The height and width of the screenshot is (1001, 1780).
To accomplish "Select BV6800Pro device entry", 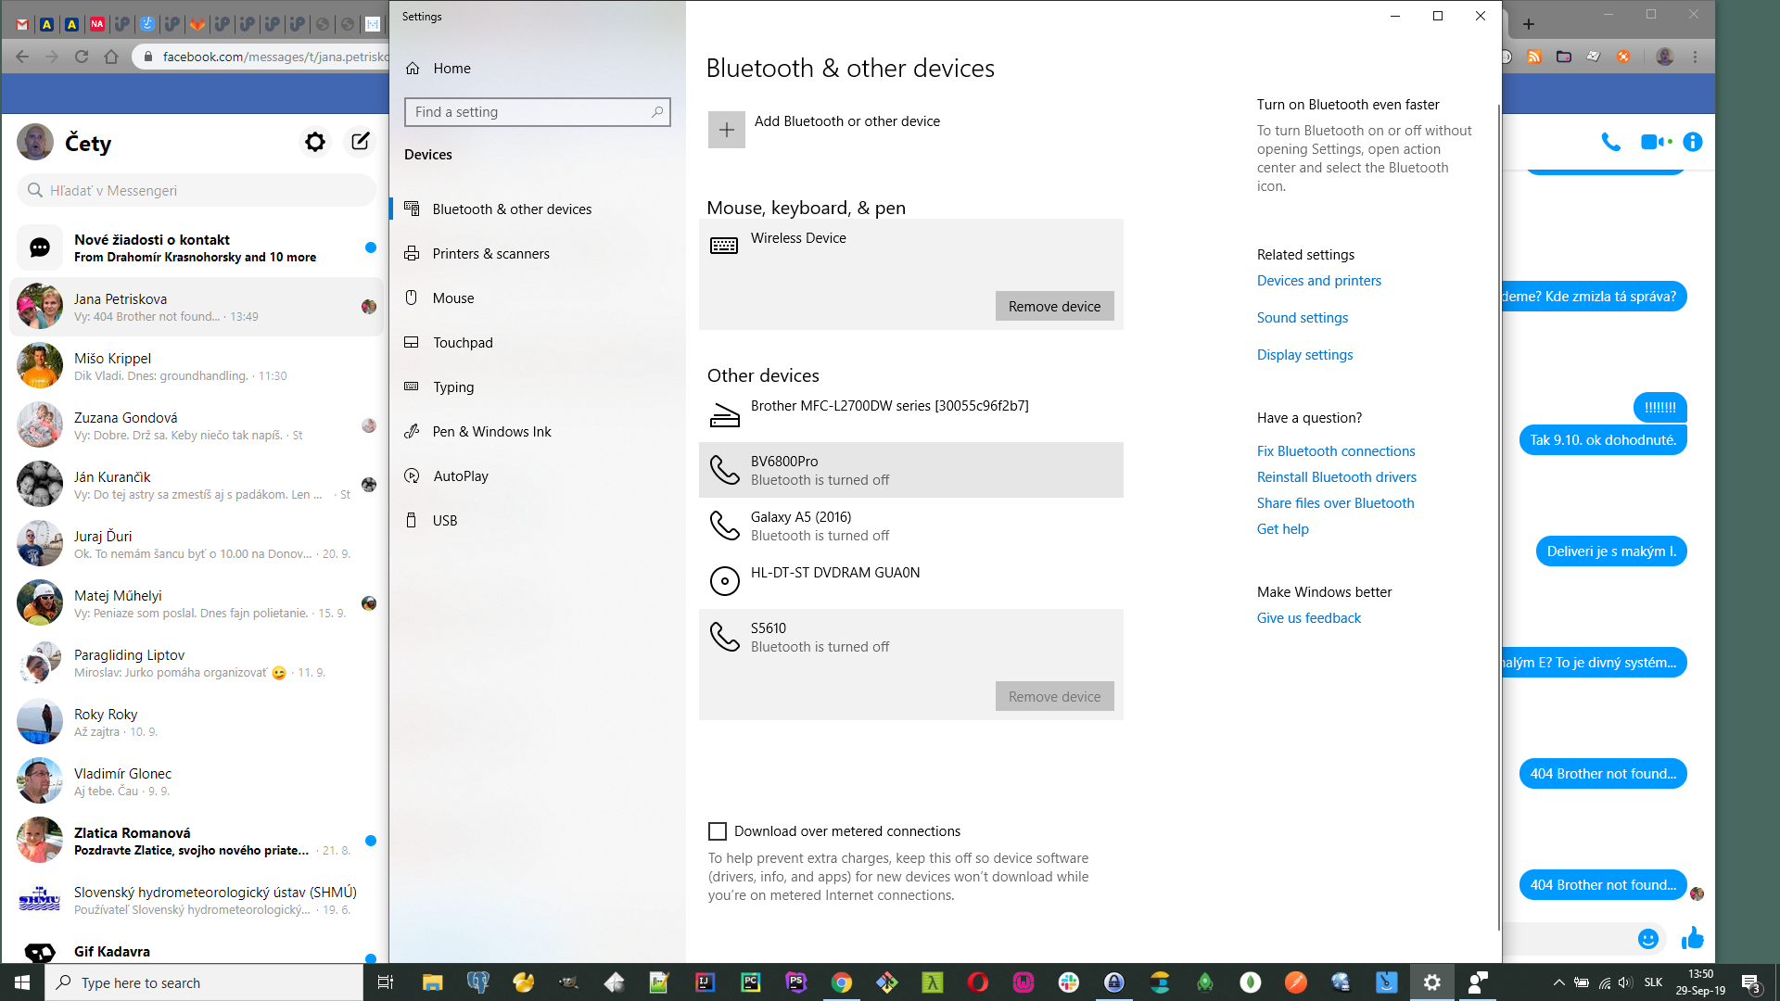I will (911, 470).
